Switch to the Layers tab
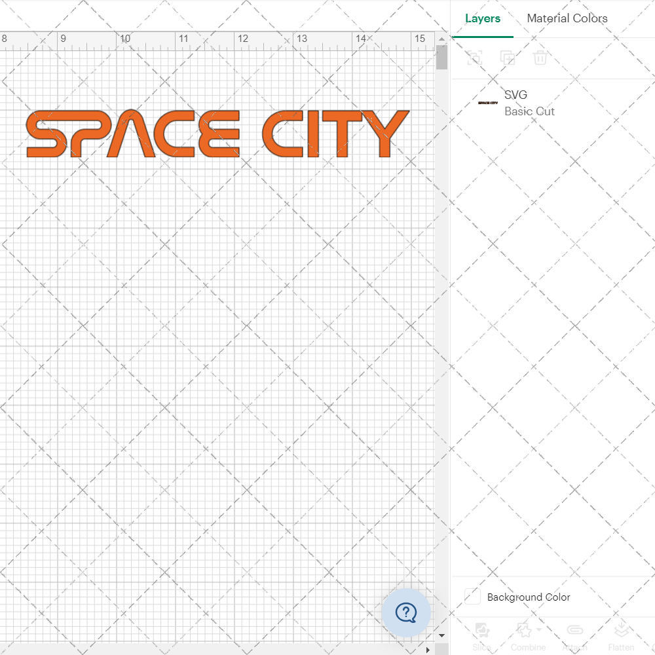The width and height of the screenshot is (655, 655). 483,18
